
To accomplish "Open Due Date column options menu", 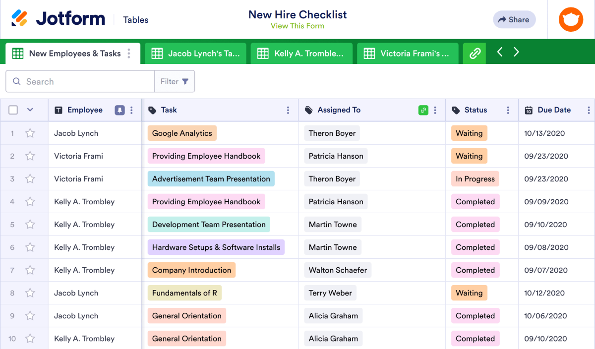I will pos(589,110).
